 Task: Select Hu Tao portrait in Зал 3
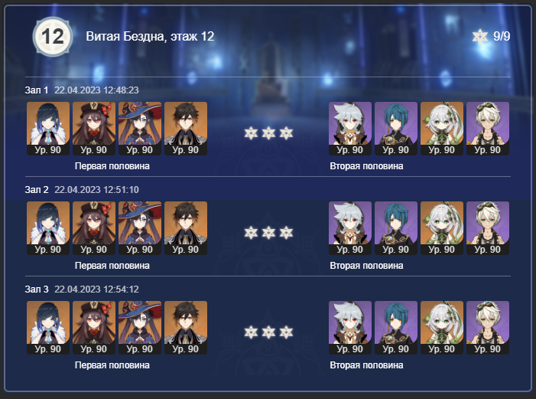[94, 328]
